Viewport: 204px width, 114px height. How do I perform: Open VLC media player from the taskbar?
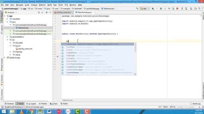pyautogui.click(x=21, y=111)
